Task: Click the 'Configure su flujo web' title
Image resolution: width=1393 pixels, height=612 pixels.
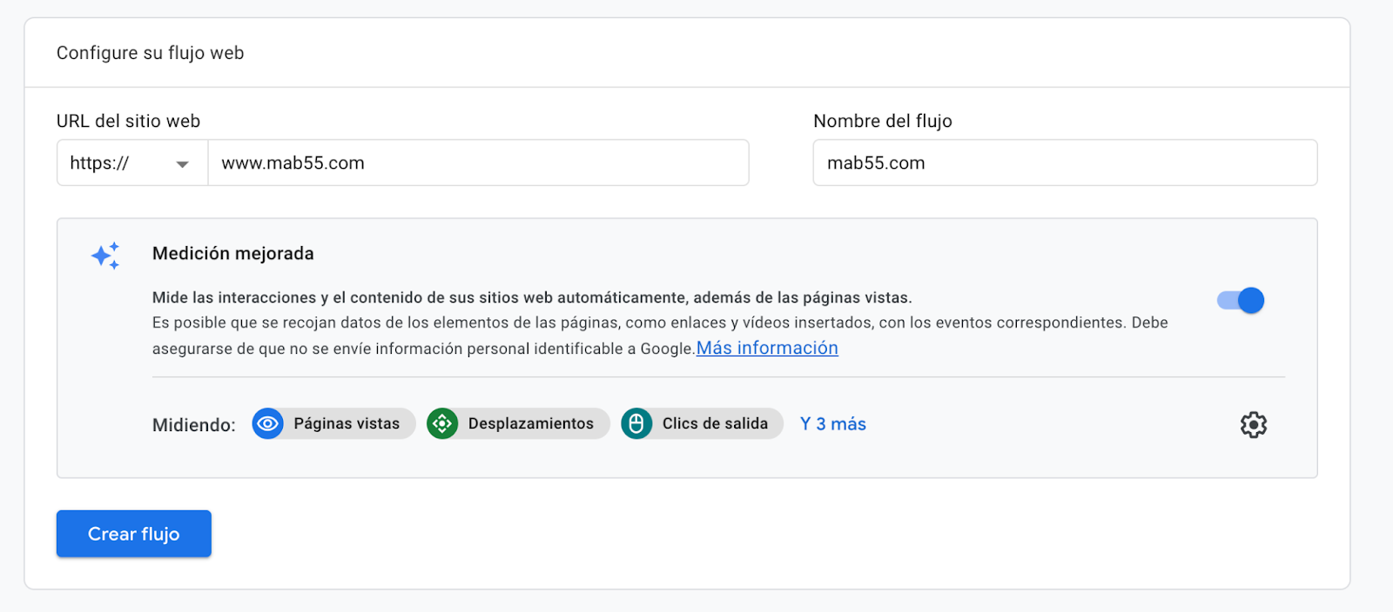Action: coord(151,53)
